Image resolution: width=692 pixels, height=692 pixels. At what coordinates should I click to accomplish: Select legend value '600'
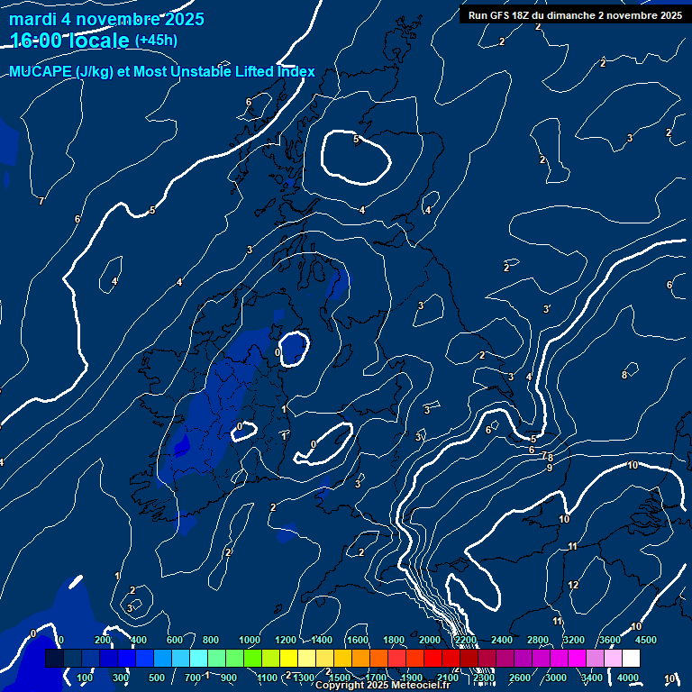coord(174,640)
